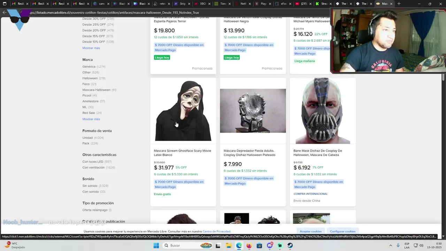Filter 'Con luces LED' characteristic

tap(97, 162)
